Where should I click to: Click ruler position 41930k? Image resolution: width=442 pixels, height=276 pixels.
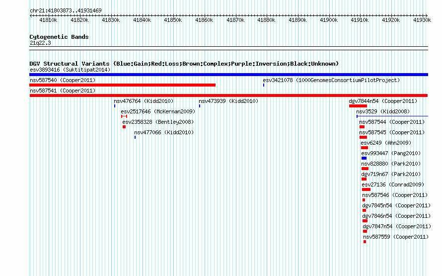[422, 20]
